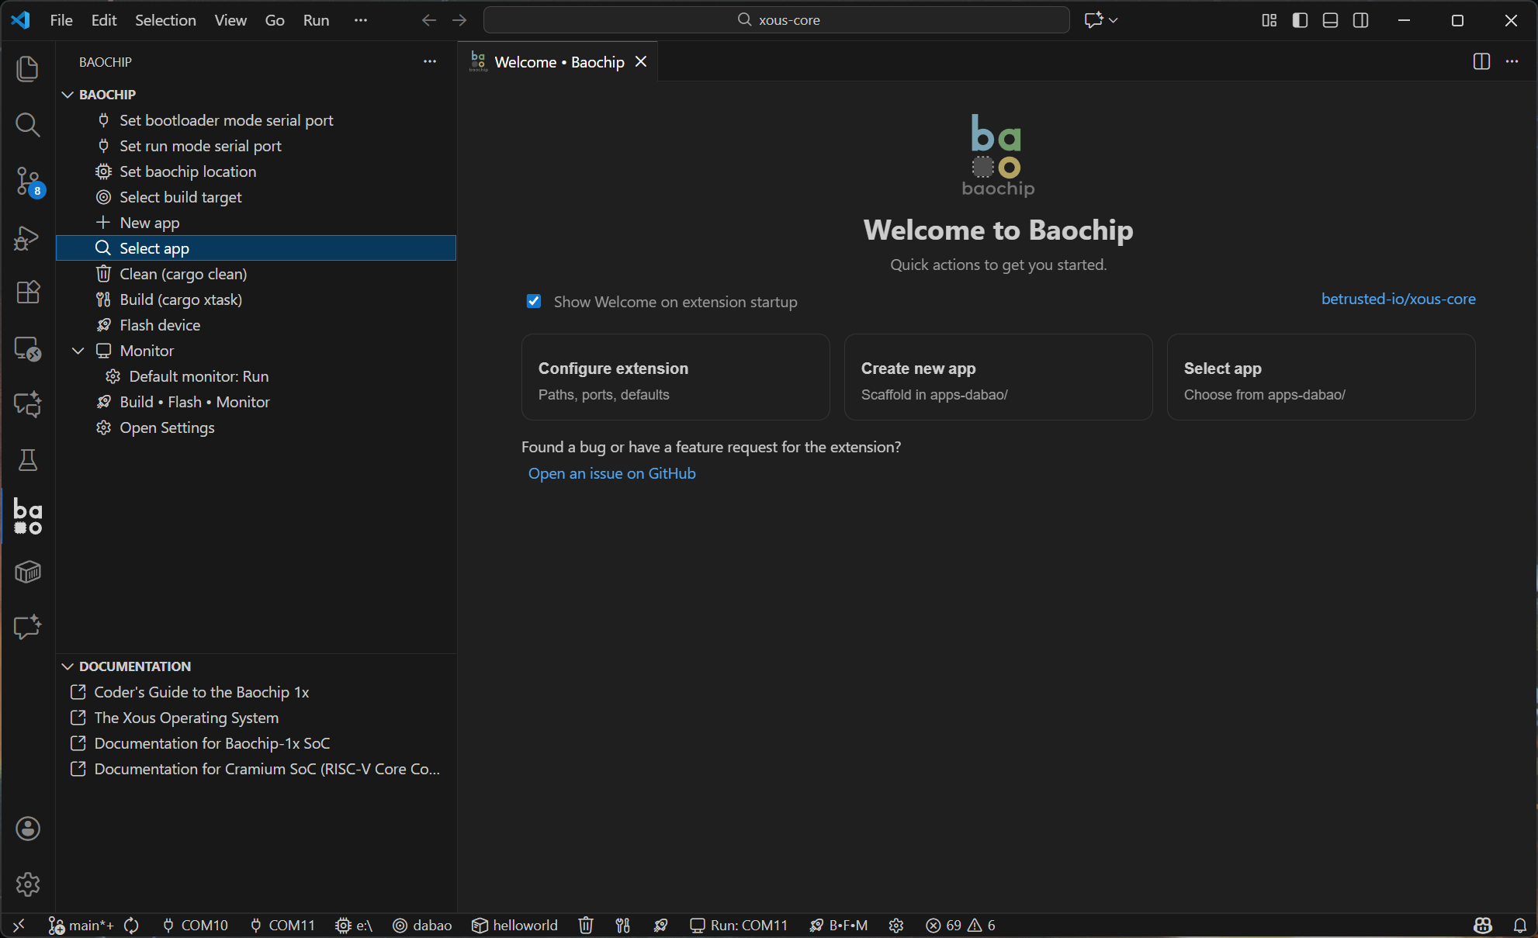Select Select build target item

tap(256, 197)
